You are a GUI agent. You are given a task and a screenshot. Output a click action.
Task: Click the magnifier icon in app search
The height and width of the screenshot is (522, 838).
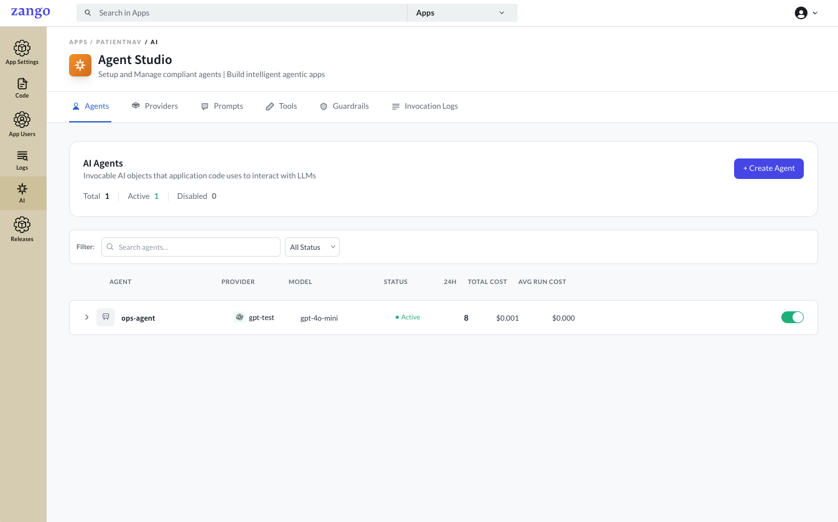click(88, 13)
